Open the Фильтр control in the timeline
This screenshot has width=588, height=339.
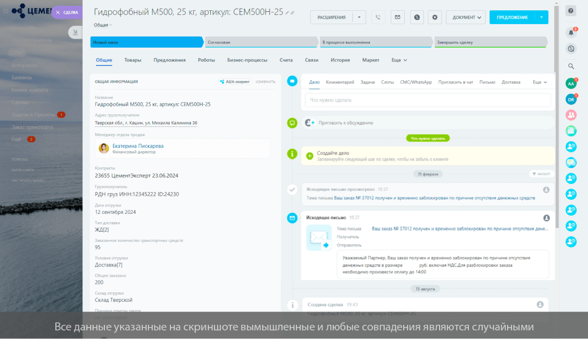(x=540, y=174)
